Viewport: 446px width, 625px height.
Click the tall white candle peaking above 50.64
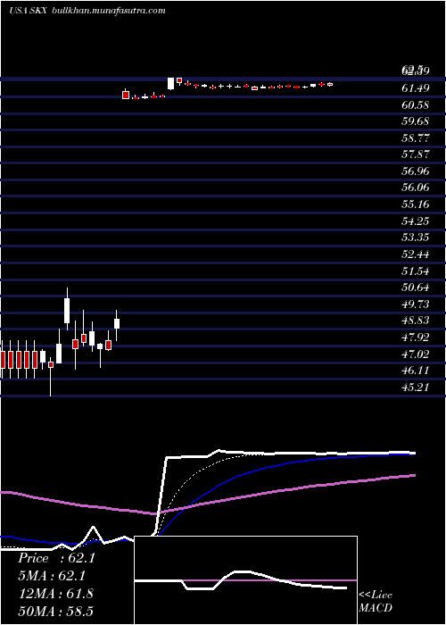click(x=67, y=310)
